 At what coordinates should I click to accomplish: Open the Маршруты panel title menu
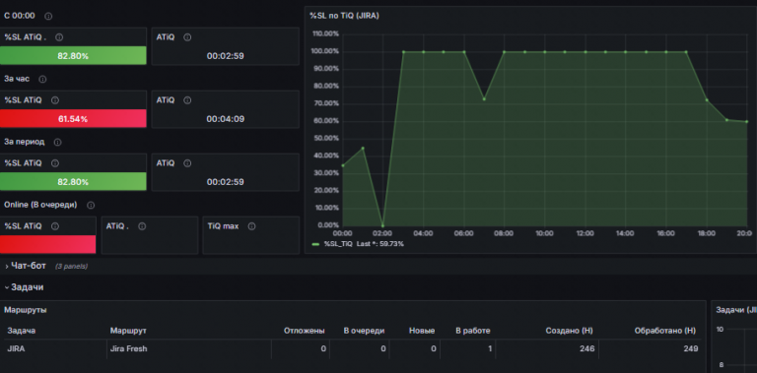coord(26,310)
